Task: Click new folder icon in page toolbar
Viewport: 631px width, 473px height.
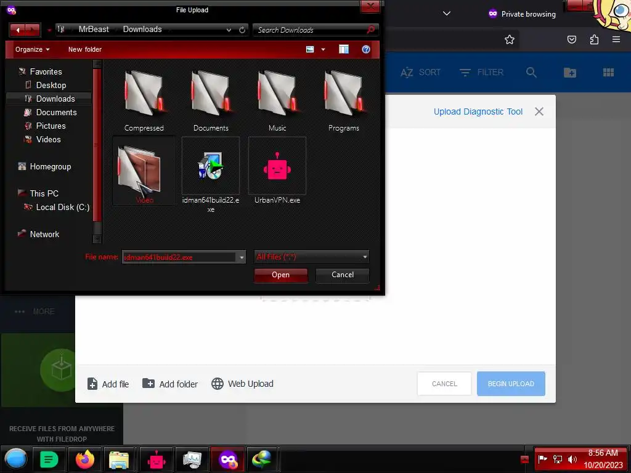Action: pyautogui.click(x=570, y=73)
